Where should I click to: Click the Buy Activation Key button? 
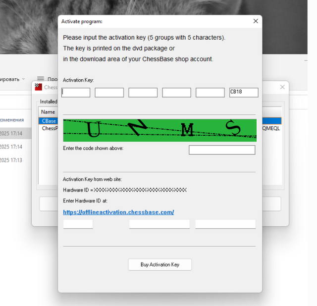(160, 264)
